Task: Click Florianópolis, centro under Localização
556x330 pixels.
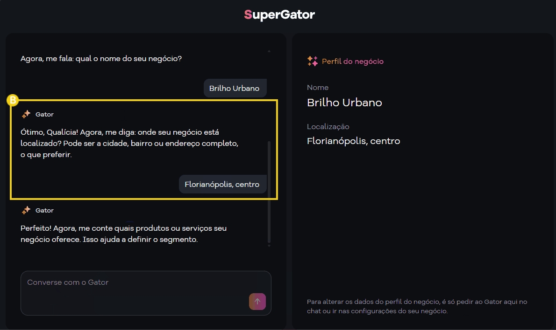Action: point(353,141)
